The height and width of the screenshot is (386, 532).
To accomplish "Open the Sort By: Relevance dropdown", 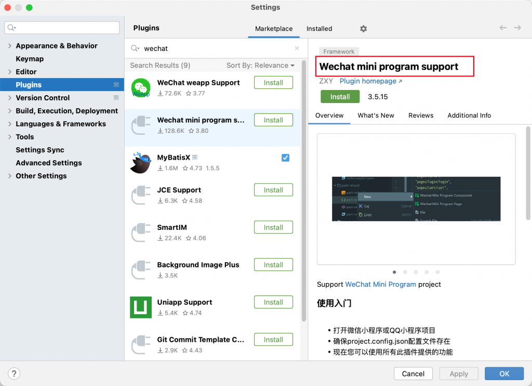I will coord(260,65).
